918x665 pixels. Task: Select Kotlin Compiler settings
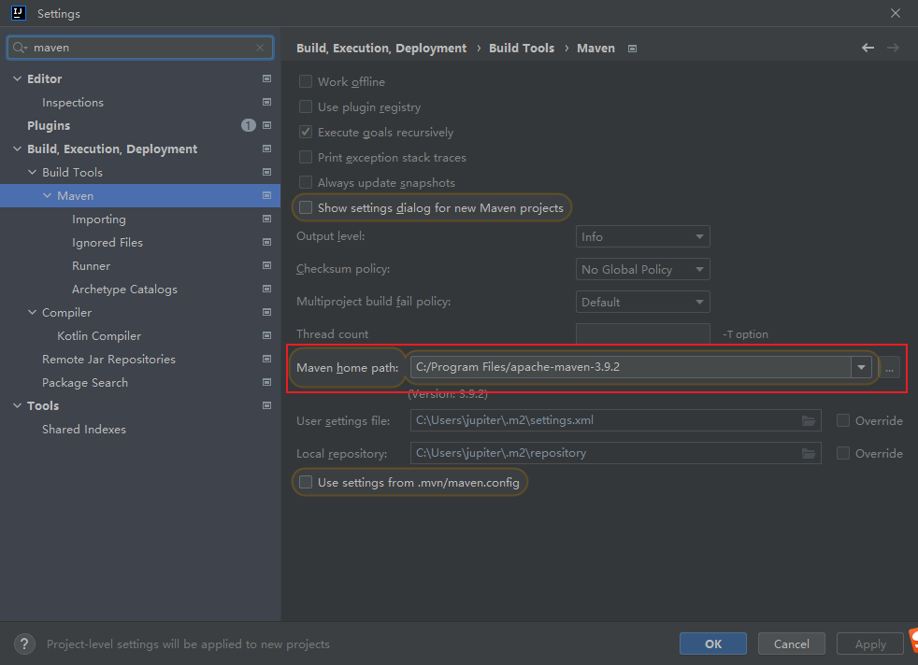tap(99, 336)
